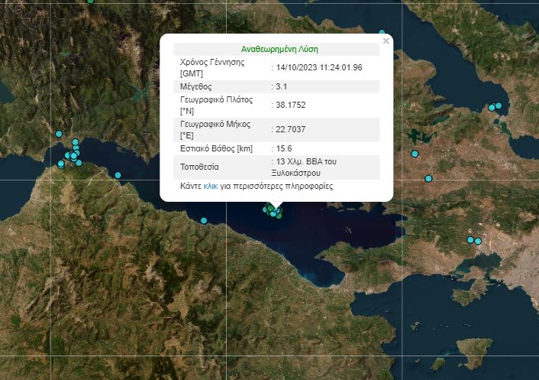Select the topmost marker in the western cluster
Image resolution: width=539 pixels, height=380 pixels.
[x=75, y=142]
